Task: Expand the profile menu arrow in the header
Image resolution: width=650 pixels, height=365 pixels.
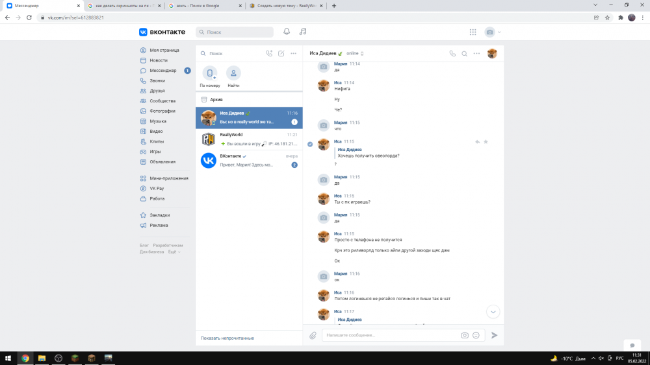Action: tap(499, 32)
